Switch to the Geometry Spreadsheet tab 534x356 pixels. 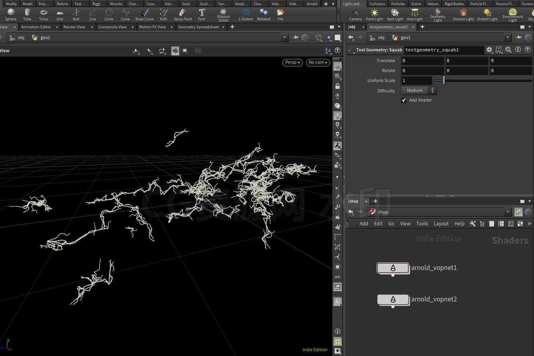tap(198, 27)
